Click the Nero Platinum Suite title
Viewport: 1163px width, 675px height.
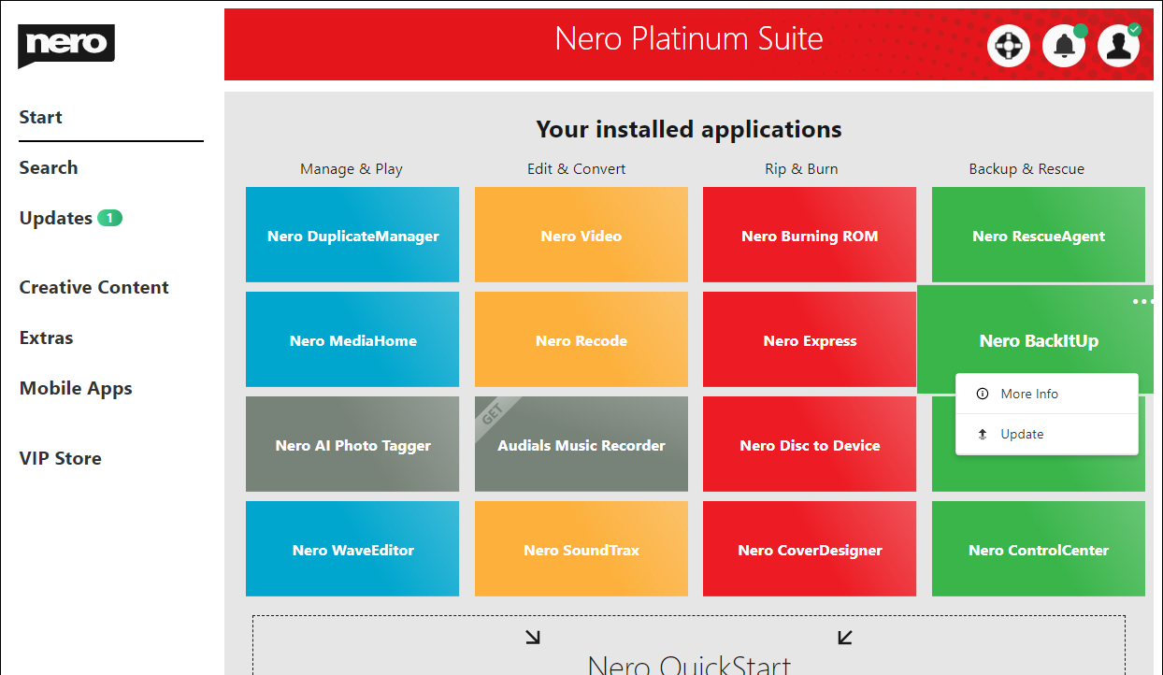pos(689,39)
